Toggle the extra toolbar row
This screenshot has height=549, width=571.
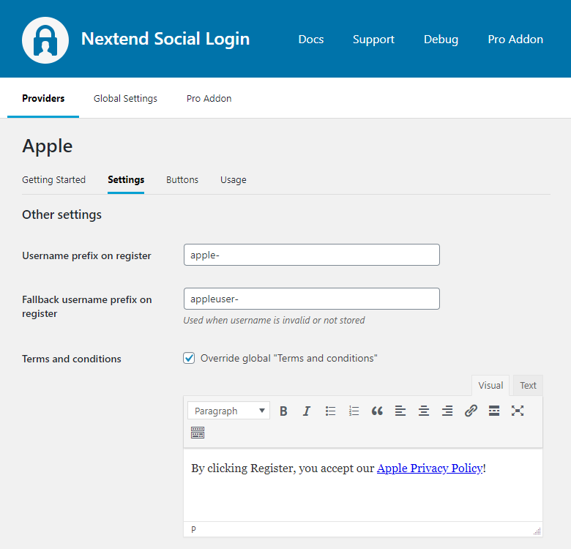(198, 433)
